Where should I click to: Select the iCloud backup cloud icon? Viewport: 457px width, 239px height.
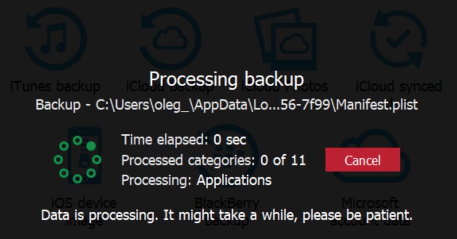click(171, 38)
